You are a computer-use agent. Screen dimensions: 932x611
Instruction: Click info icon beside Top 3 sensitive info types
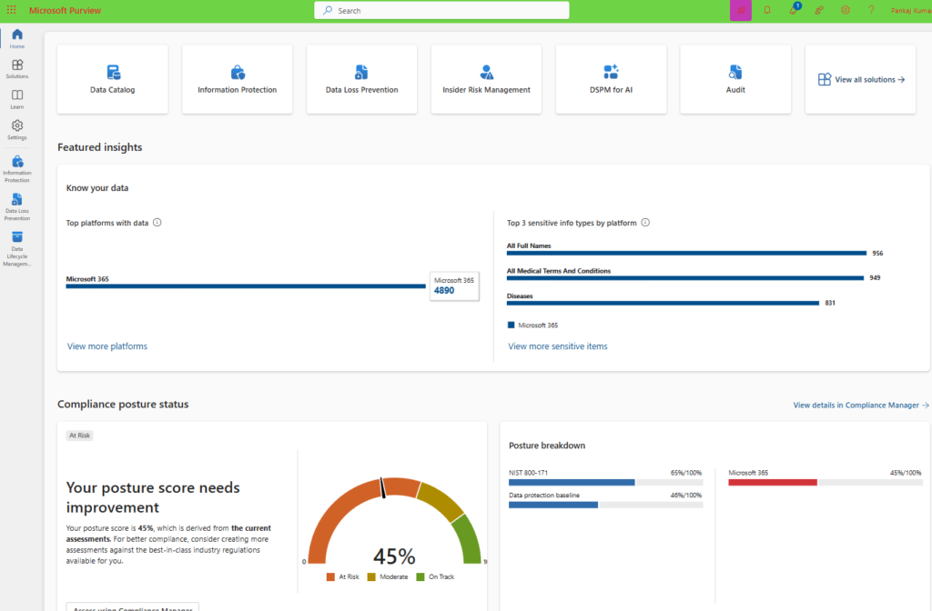pos(645,223)
